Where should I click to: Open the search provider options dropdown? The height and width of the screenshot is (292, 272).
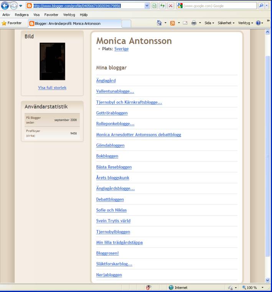pos(267,6)
